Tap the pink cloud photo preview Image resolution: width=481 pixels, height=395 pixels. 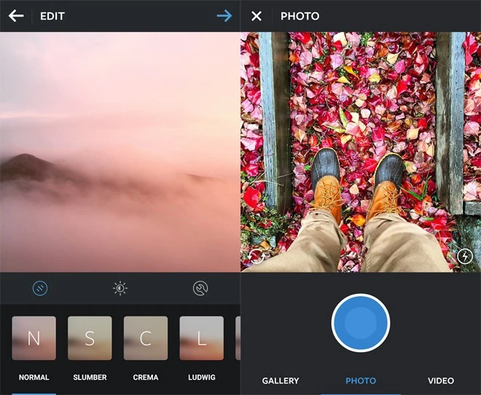120,152
